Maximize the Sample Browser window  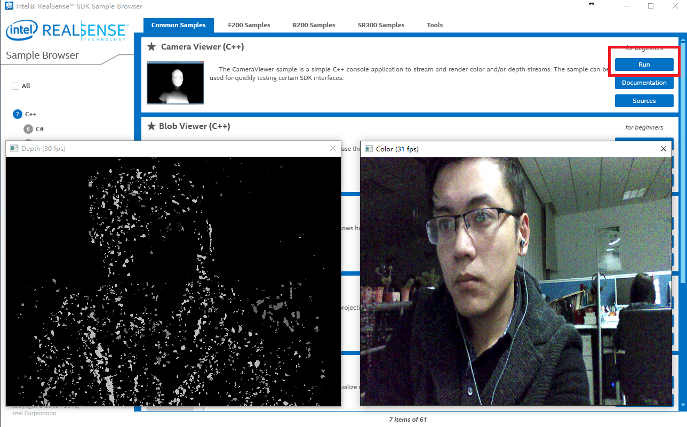[651, 6]
